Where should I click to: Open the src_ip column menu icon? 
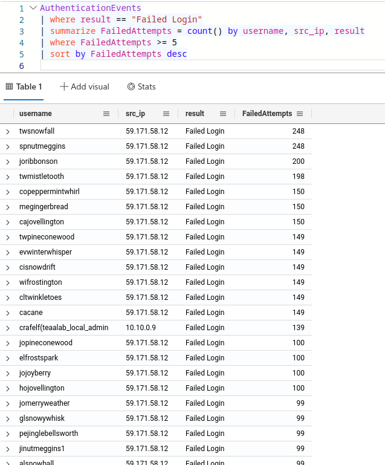point(166,114)
